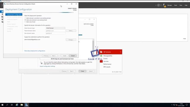Click Previous in the background Add Roles wizard
The image size is (190, 107).
[64, 71]
